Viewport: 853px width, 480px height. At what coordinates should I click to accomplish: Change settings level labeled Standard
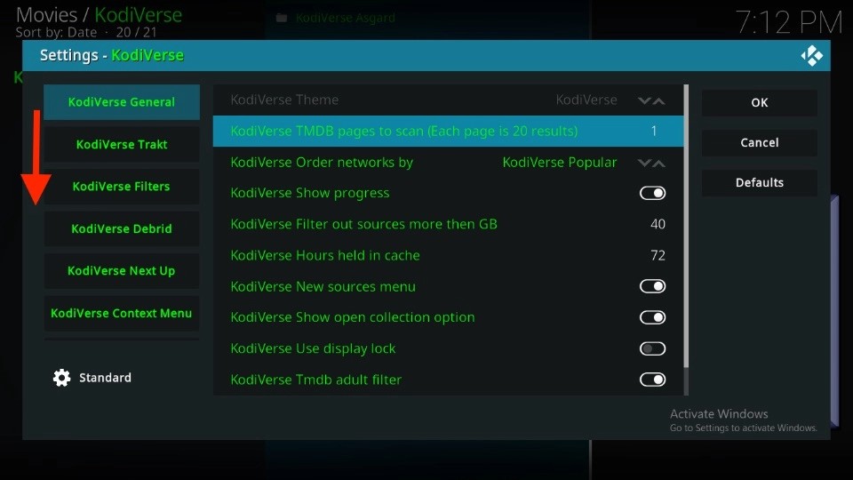pos(105,378)
